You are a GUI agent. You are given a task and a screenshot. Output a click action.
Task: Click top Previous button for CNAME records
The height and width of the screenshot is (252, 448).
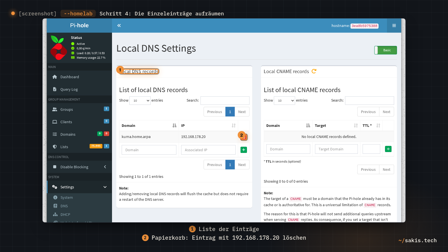368,112
